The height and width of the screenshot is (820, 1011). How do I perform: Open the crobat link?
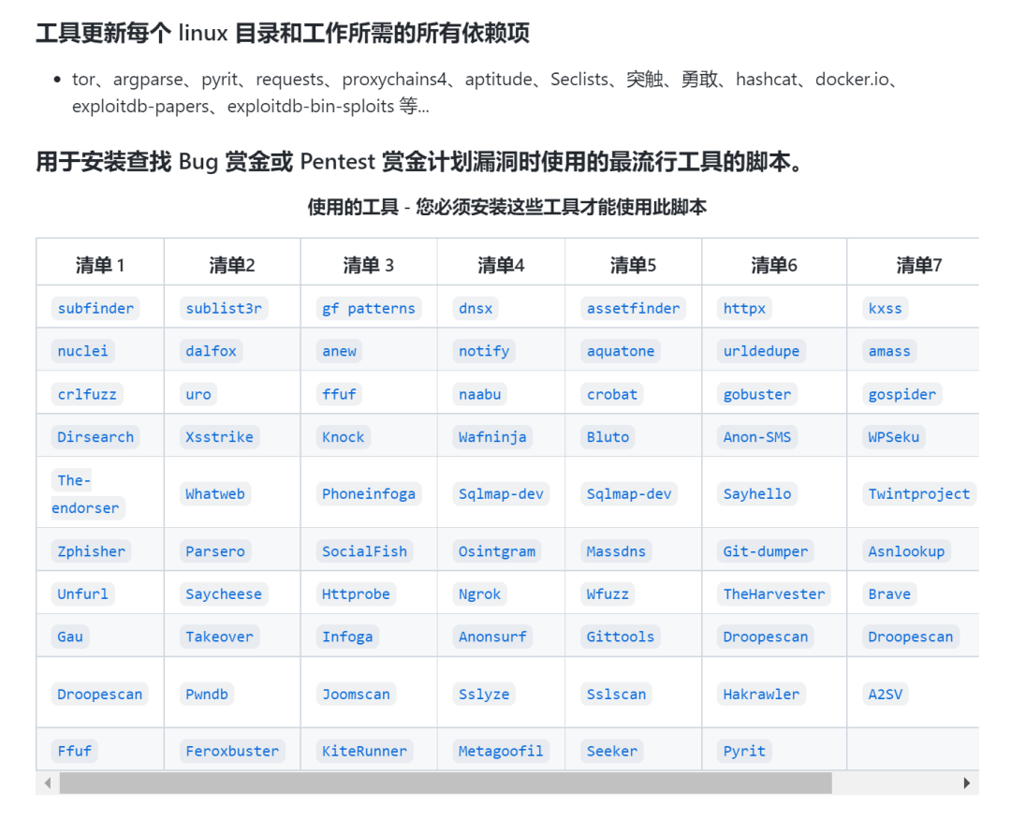[x=612, y=394]
